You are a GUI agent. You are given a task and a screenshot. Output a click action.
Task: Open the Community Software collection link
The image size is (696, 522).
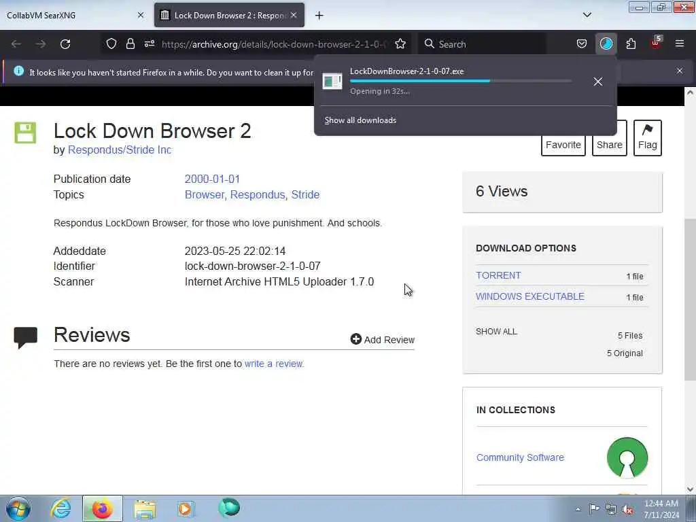click(x=520, y=457)
